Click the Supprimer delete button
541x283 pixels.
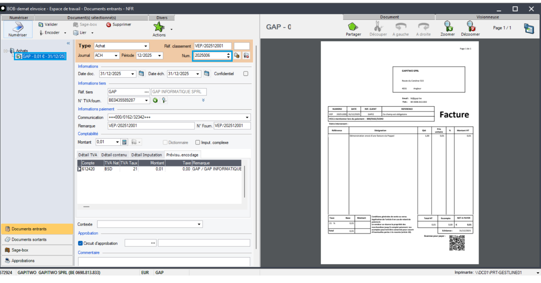(x=118, y=25)
